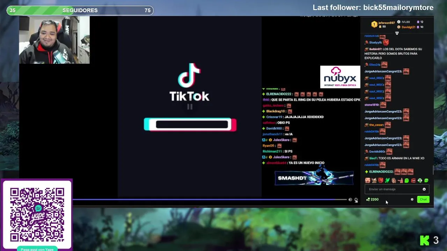
Task: Click the jonathanch11 'es IA' message
Action: (278, 134)
